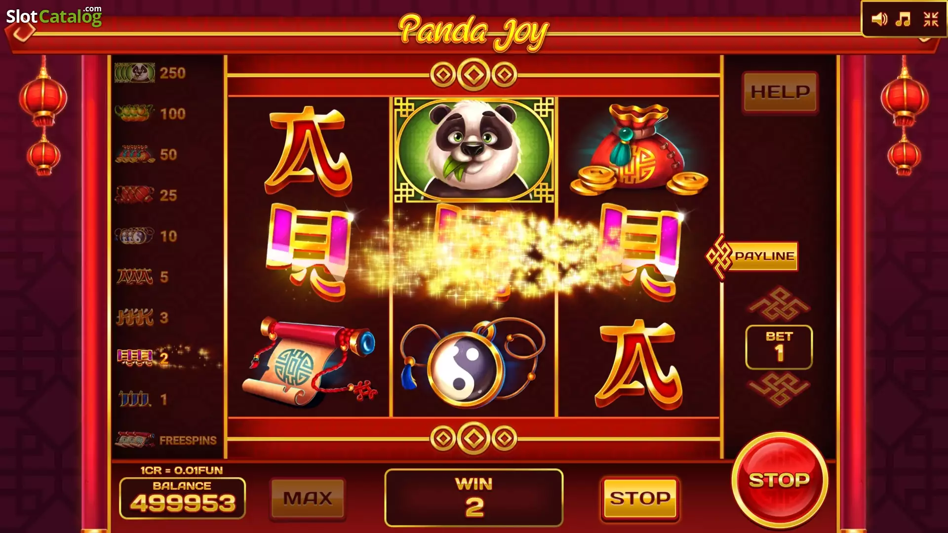Click the red money bag symbol
This screenshot has height=533, width=948.
point(639,149)
